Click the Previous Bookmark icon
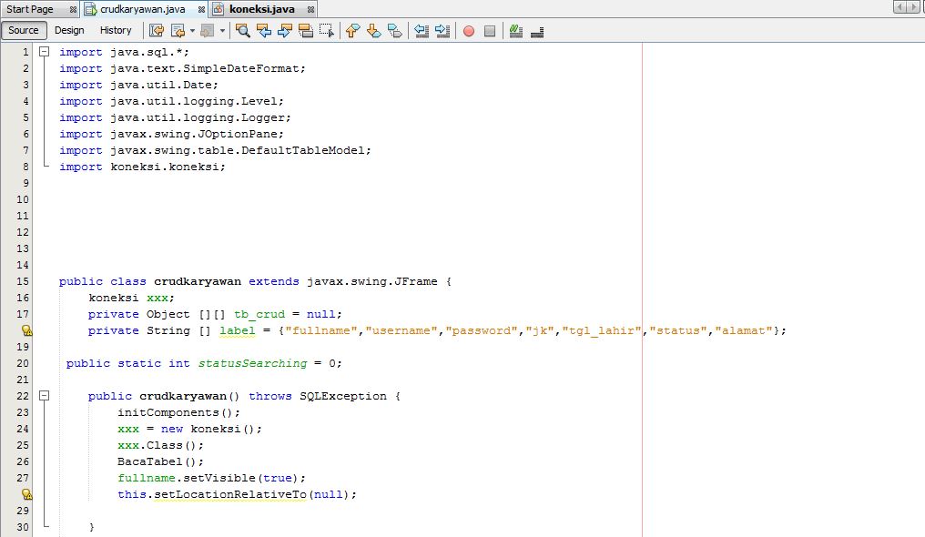Viewport: 925px width, 537px height. click(352, 31)
